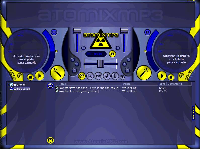Open search with the magnifying glass icon
Image resolution: width=200 pixels, height=149 pixels.
pos(90,76)
